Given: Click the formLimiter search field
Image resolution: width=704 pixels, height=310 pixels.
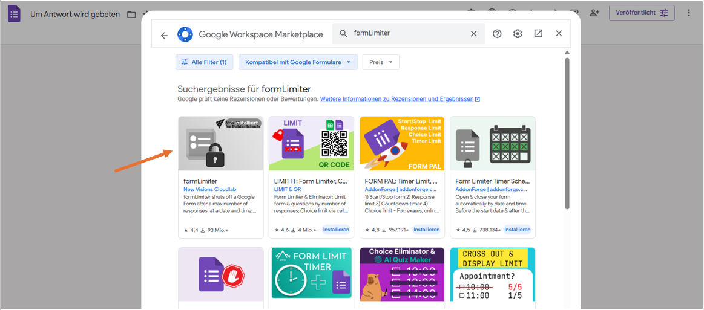Looking at the screenshot, I should (406, 34).
